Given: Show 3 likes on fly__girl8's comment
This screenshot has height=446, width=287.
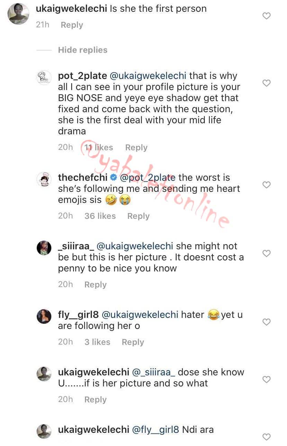Looking at the screenshot, I should pos(97,342).
